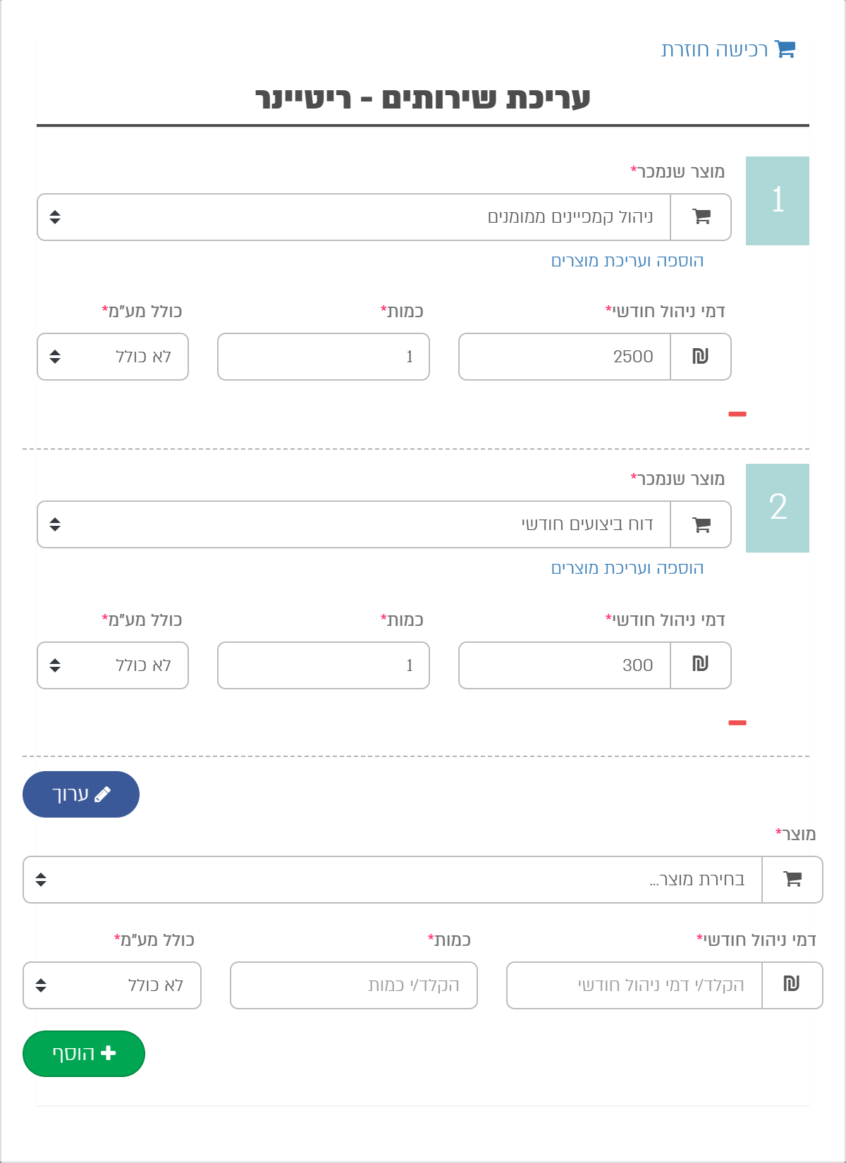Expand the בחירת מוצר dropdown

click(393, 880)
